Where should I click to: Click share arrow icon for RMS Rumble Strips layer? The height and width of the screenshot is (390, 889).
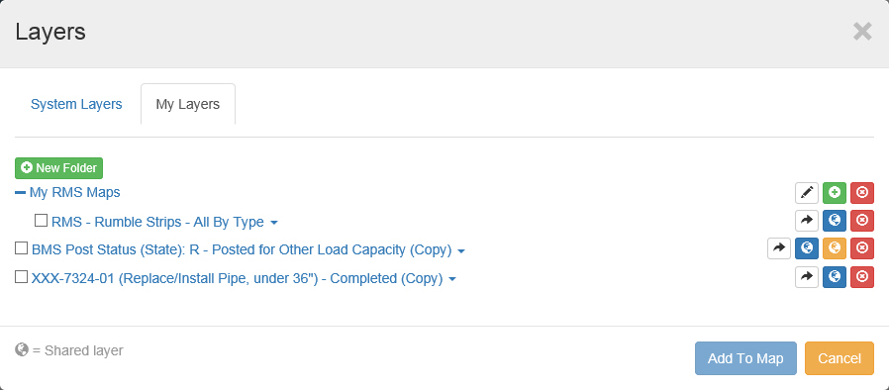click(806, 221)
